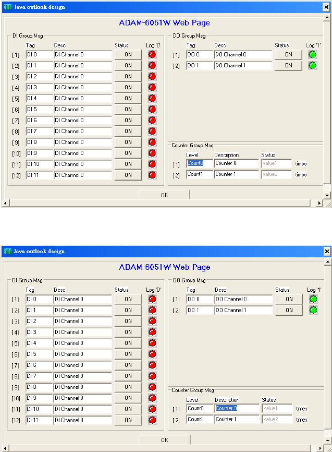Click the green LED for DO 0 in upper window
The image size is (332, 452).
pos(312,54)
